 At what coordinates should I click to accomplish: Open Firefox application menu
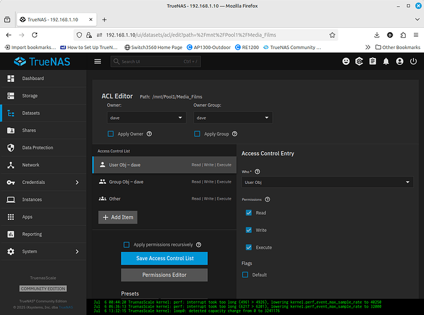point(416,35)
